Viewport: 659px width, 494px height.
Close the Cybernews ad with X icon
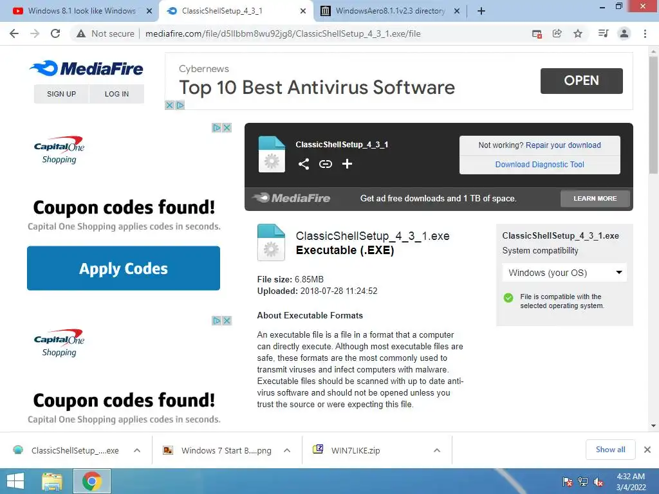(x=169, y=105)
